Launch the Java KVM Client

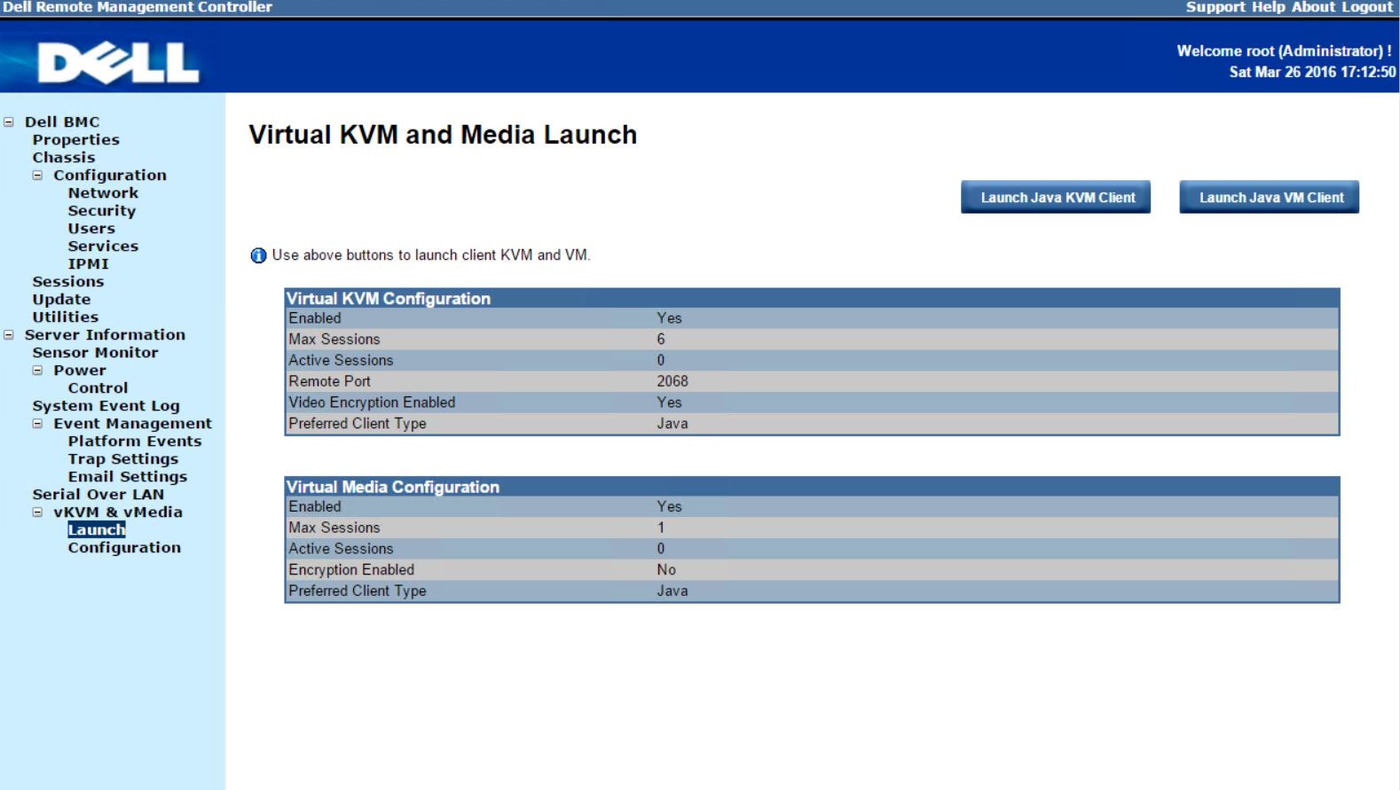click(x=1056, y=198)
